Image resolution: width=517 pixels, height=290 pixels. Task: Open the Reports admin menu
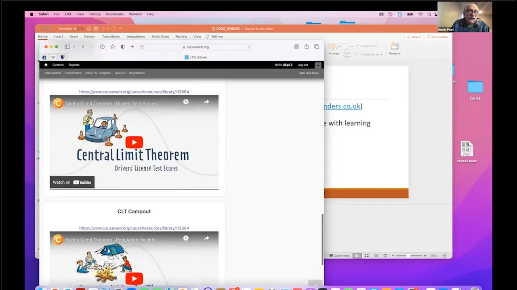coord(74,65)
